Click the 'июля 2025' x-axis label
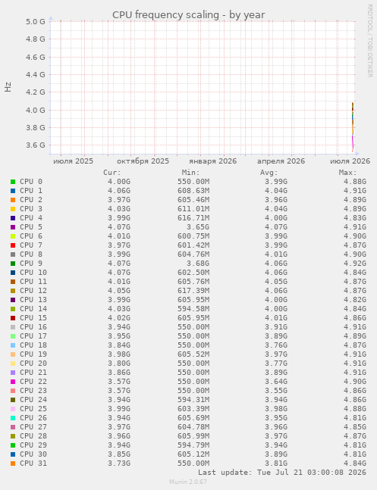 pyautogui.click(x=74, y=161)
